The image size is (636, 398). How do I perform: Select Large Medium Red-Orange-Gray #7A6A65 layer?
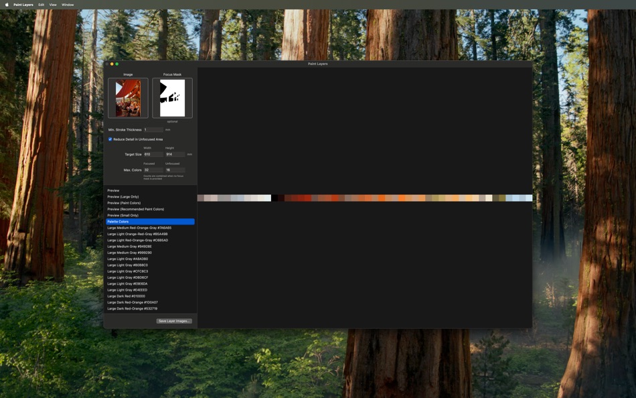pos(150,228)
